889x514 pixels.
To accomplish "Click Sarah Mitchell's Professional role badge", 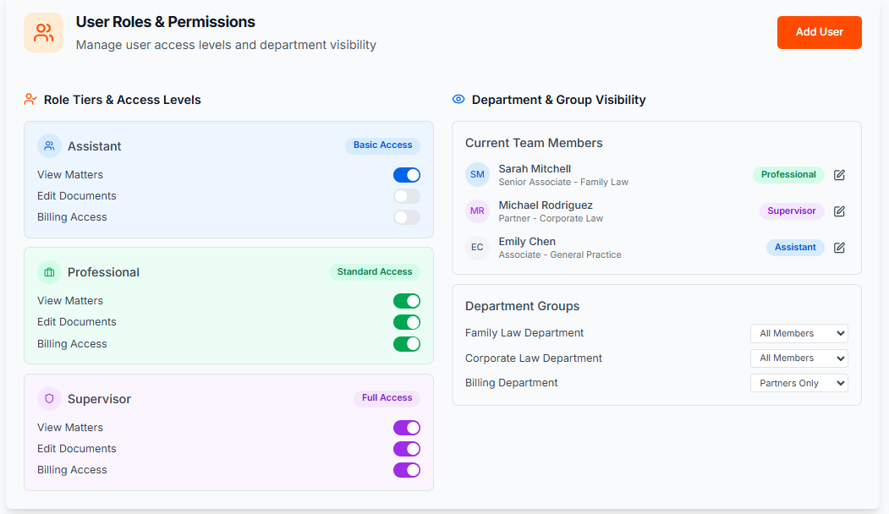I will (788, 175).
